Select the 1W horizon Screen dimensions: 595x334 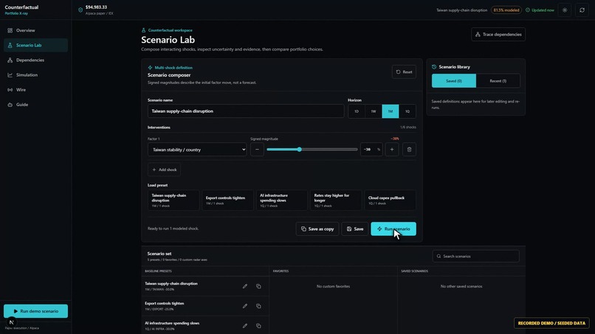pyautogui.click(x=374, y=111)
